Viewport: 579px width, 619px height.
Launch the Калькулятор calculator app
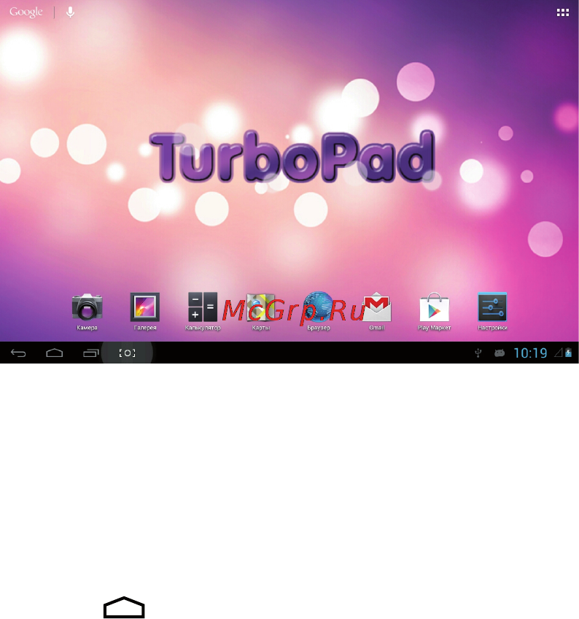[x=203, y=311]
